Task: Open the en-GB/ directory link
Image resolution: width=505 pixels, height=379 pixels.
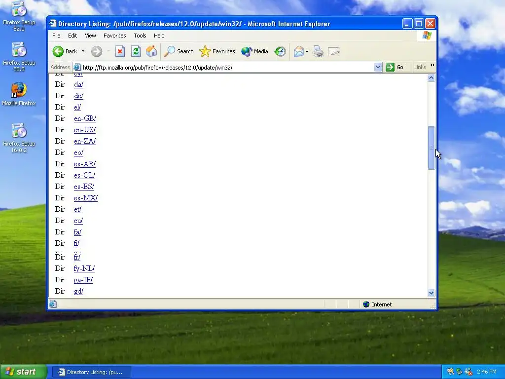Action: (x=85, y=118)
